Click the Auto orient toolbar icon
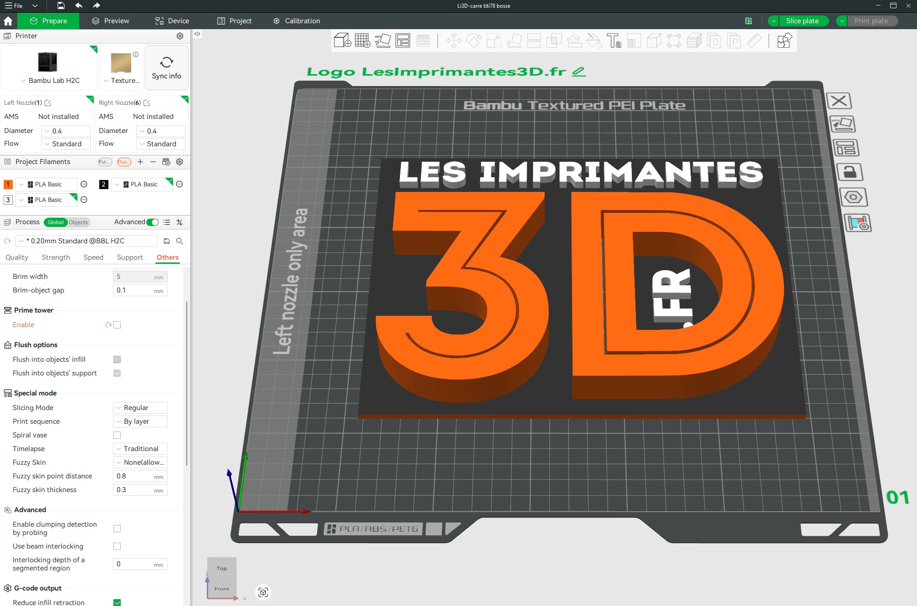Image resolution: width=917 pixels, height=606 pixels. coord(383,41)
